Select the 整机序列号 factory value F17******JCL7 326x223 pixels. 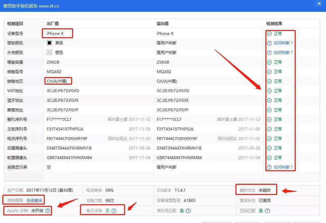click(x=59, y=120)
